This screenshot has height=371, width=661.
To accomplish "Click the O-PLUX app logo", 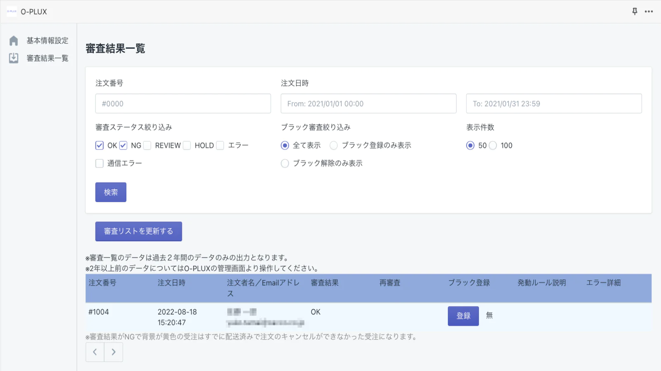I will pyautogui.click(x=12, y=12).
